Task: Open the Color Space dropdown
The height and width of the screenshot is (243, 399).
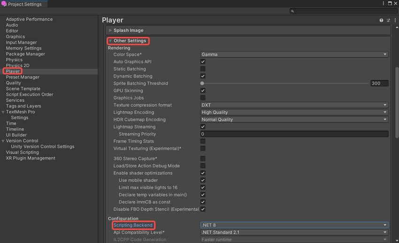Action: 294,54
